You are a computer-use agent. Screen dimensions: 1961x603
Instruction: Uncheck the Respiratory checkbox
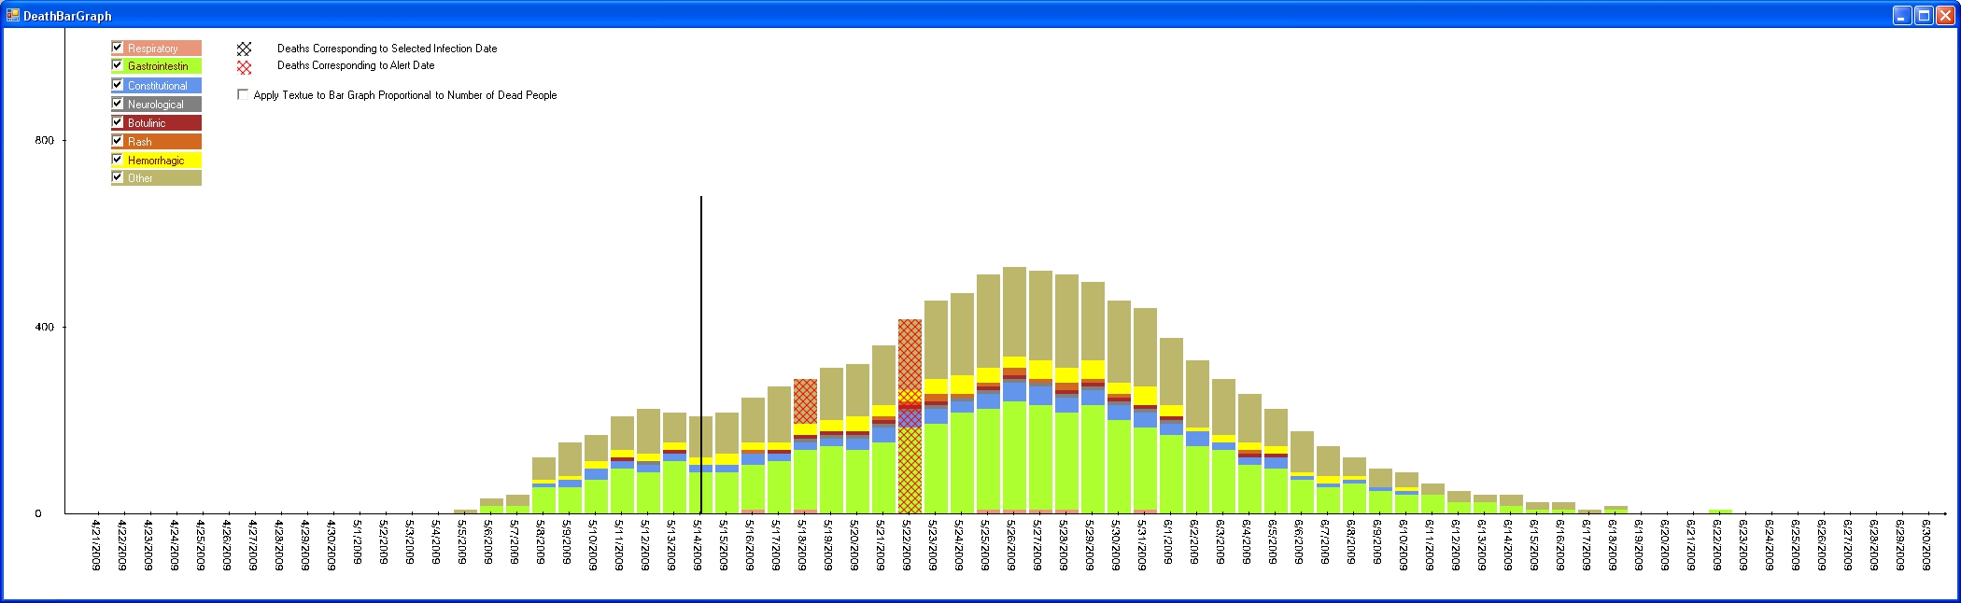pos(118,48)
